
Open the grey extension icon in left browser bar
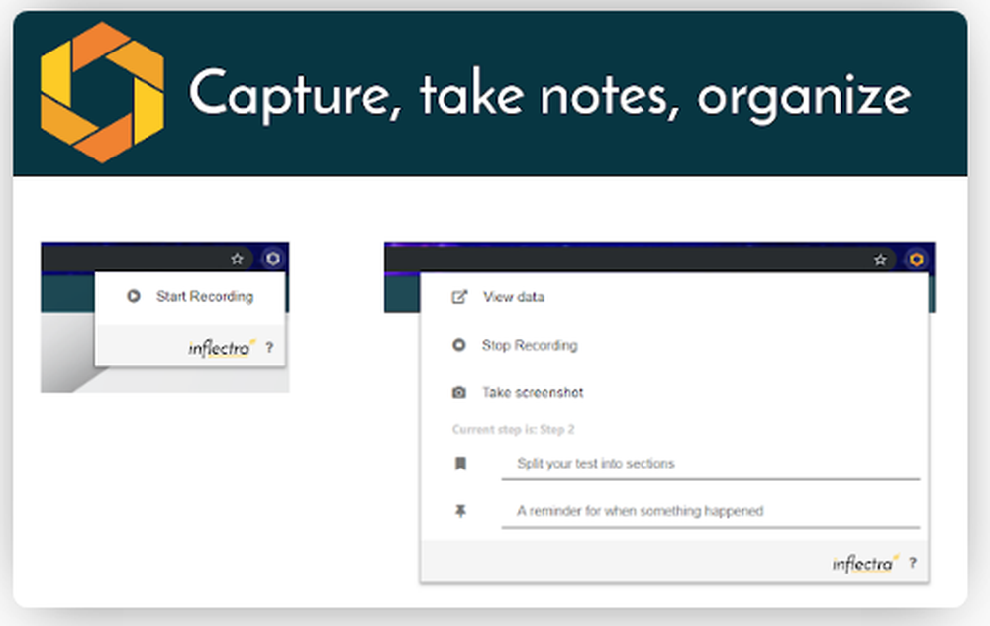click(x=273, y=259)
